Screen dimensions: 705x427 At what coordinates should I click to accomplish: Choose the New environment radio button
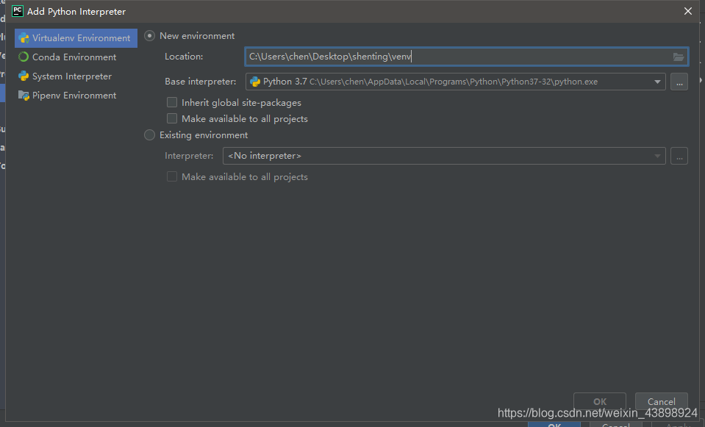150,36
